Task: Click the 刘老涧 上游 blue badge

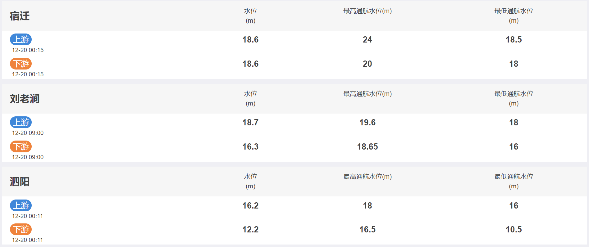Action: [21, 122]
